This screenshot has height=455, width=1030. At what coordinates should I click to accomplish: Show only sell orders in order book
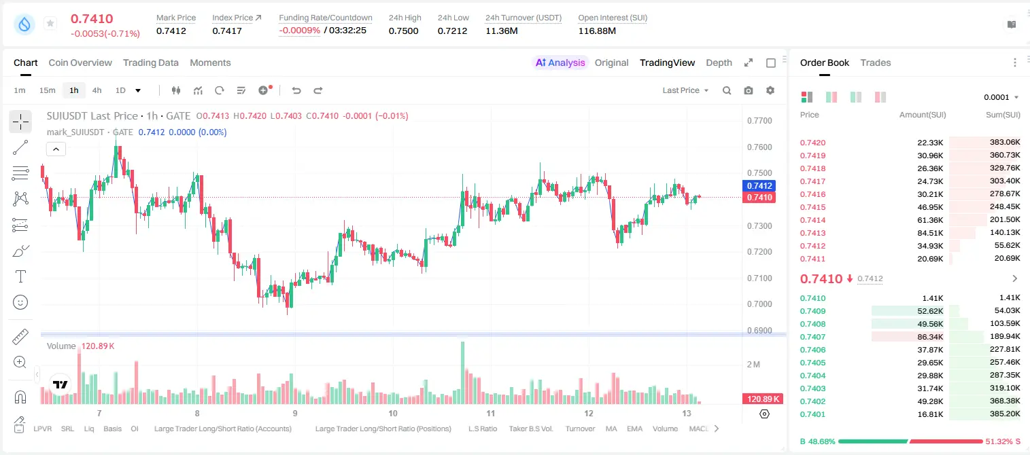click(880, 97)
